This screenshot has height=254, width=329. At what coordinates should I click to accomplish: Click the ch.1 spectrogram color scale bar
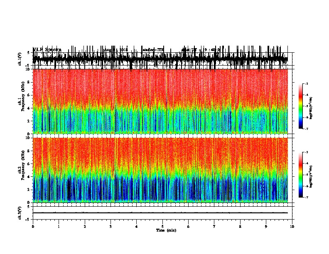coord(301,106)
